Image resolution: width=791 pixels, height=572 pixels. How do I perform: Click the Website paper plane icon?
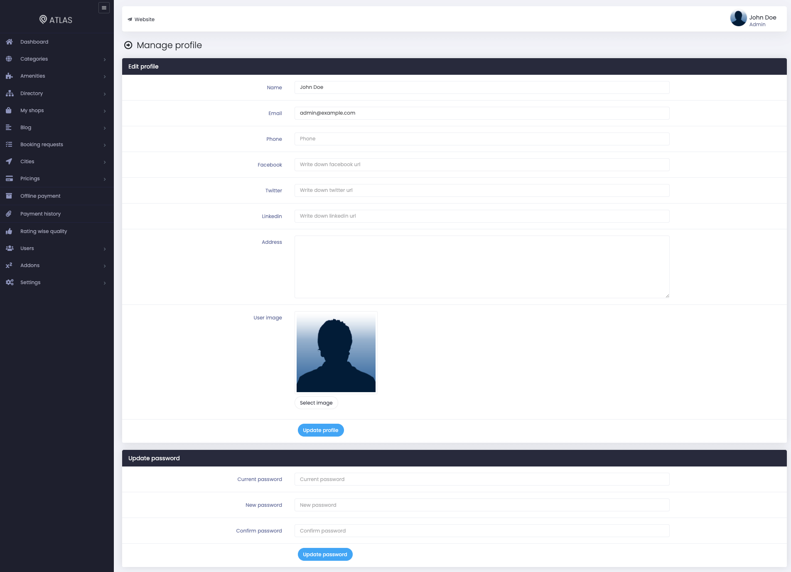pos(130,20)
